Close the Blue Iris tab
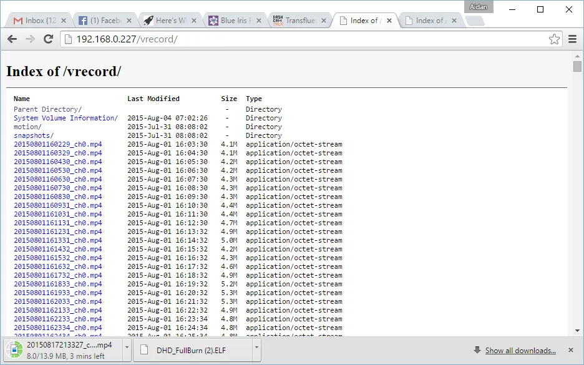 259,21
